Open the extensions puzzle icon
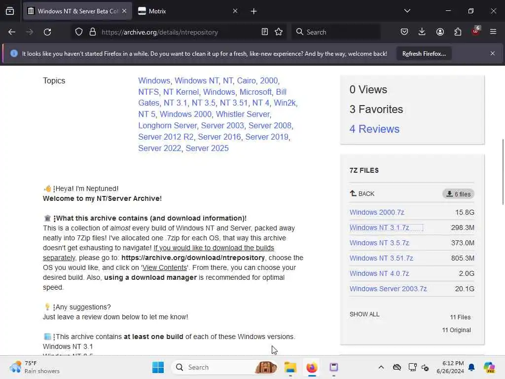Screen dimensions: 505x379 click(458, 32)
